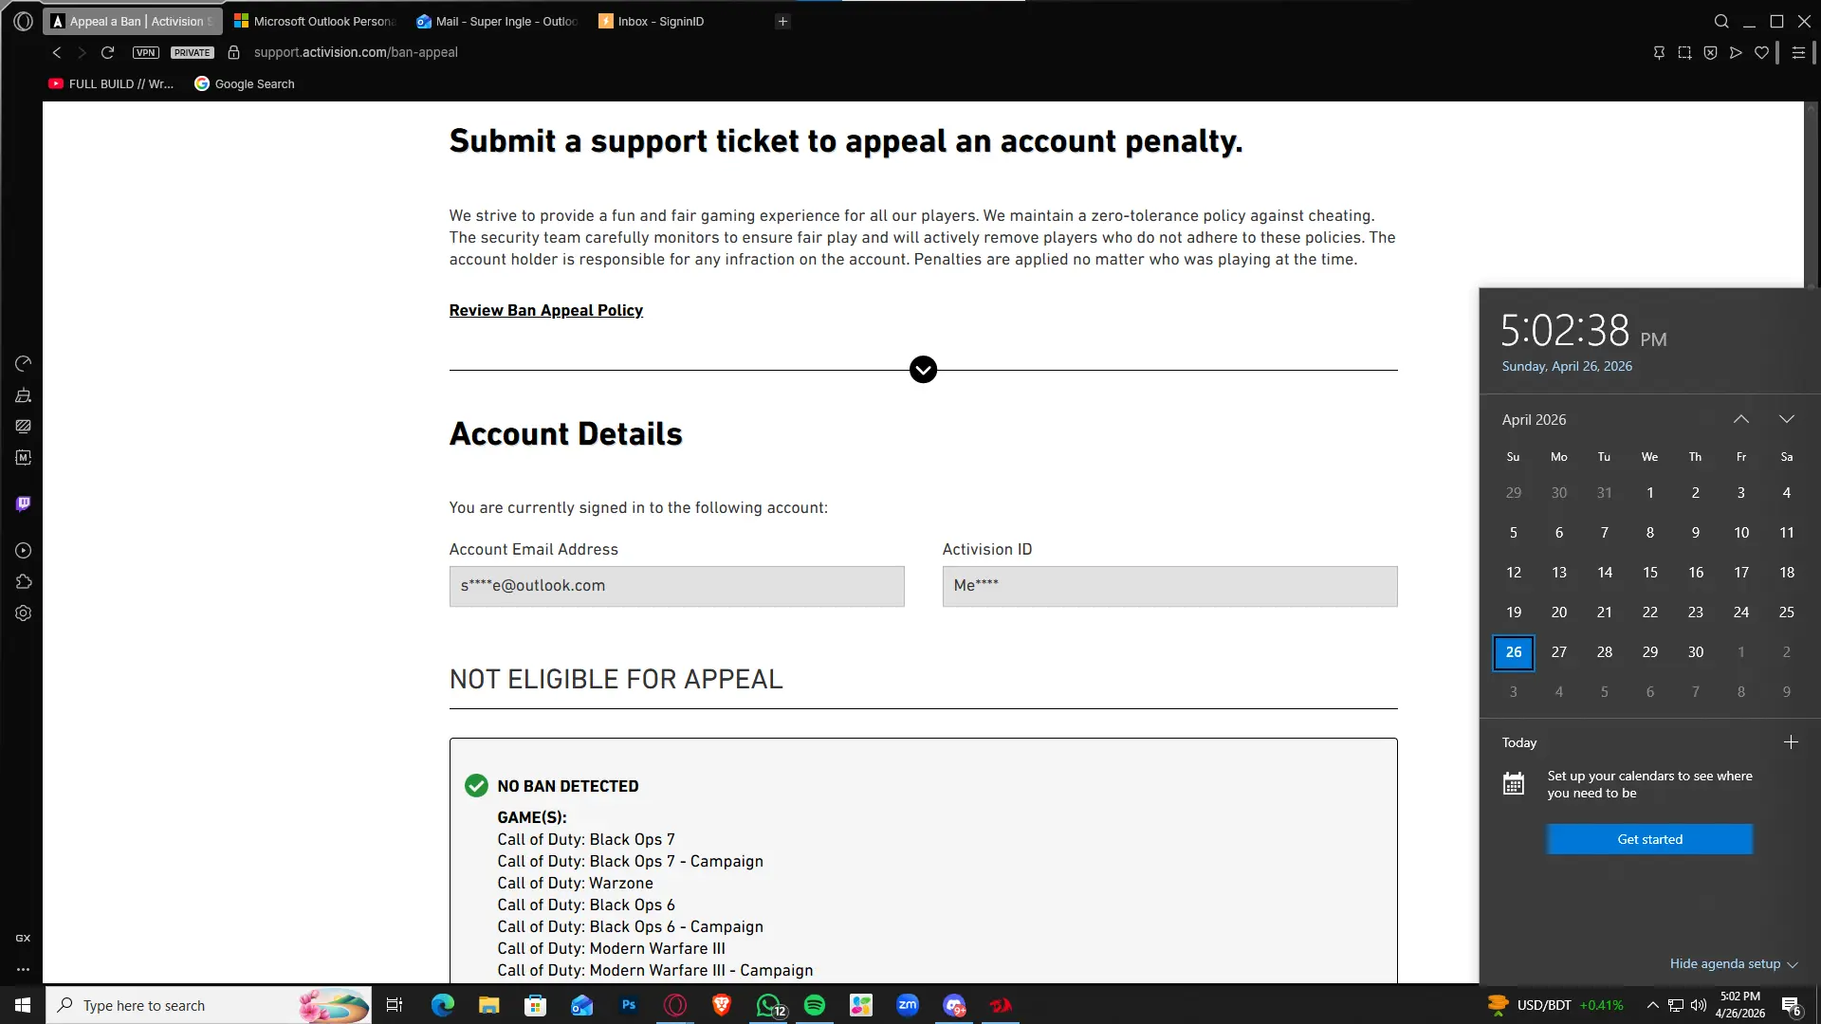Screen dimensions: 1821x1024
Task: Launch Spotify from the taskbar
Action: (x=815, y=1005)
